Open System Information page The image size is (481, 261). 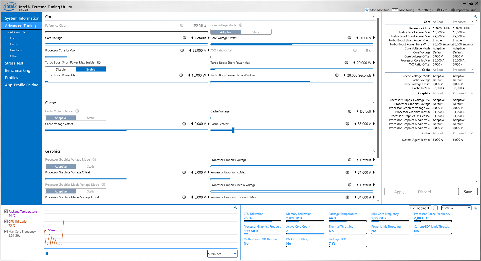[22, 18]
